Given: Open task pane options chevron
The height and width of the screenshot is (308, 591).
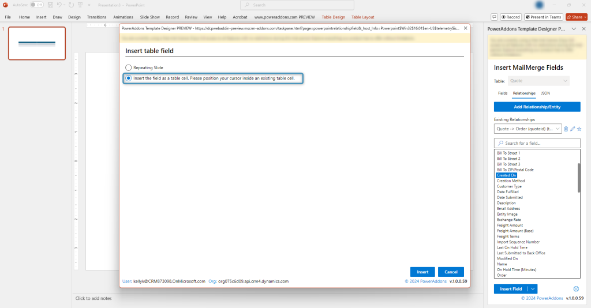Looking at the screenshot, I should 574,29.
